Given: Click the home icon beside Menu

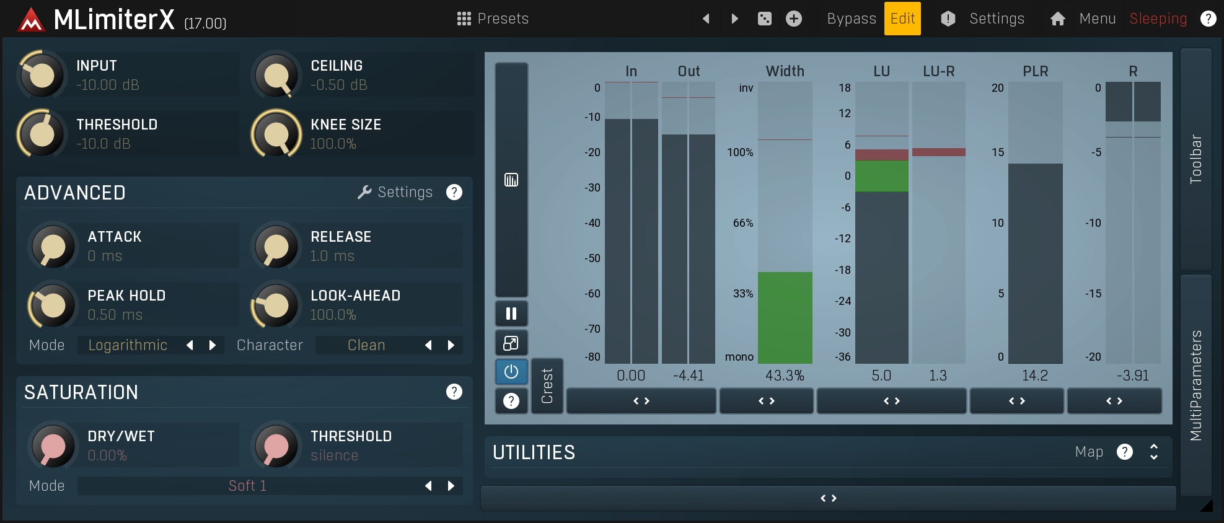Looking at the screenshot, I should click(x=1057, y=19).
